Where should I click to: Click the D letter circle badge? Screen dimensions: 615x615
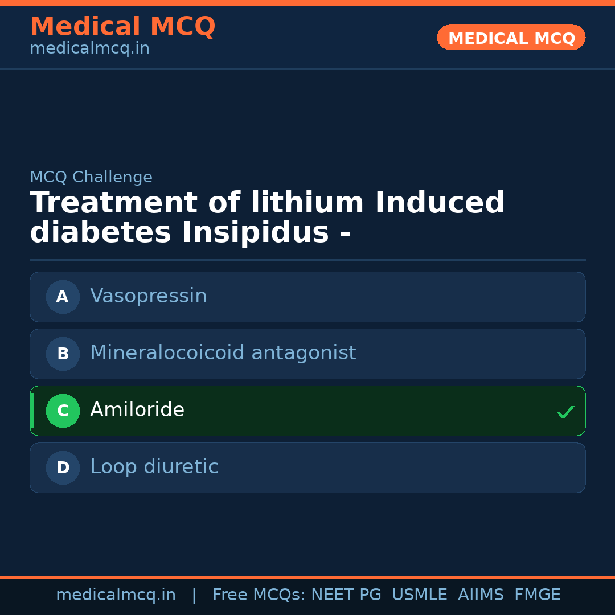pos(63,468)
